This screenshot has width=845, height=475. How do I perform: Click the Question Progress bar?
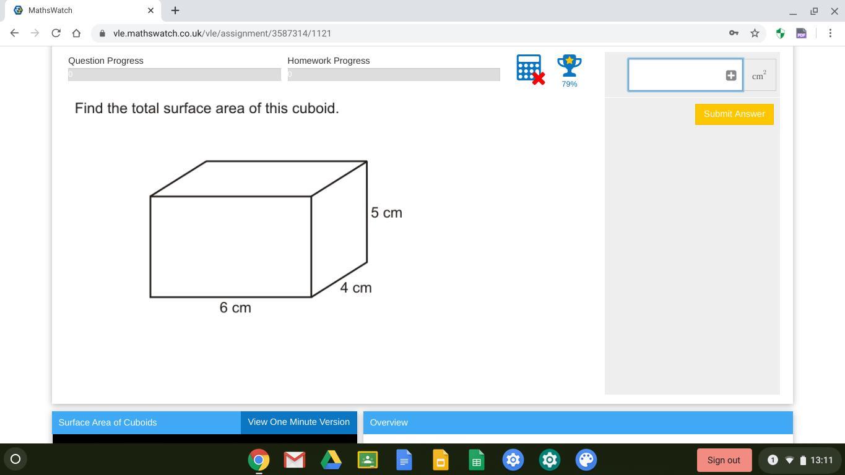pyautogui.click(x=175, y=74)
